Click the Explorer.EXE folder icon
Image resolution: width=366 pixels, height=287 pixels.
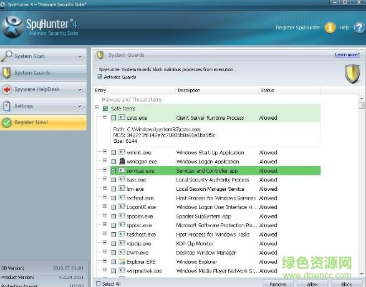click(x=122, y=261)
